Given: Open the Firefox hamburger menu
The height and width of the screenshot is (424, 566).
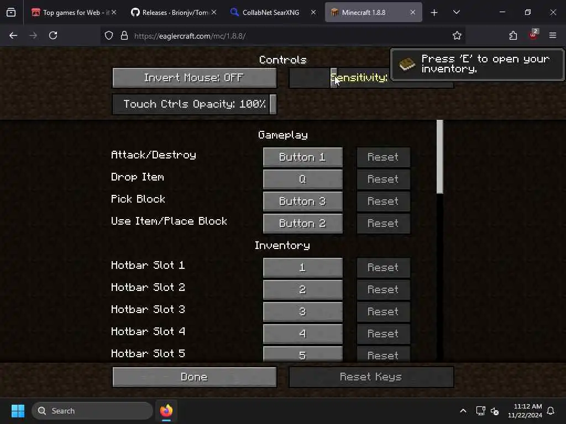Looking at the screenshot, I should point(553,35).
